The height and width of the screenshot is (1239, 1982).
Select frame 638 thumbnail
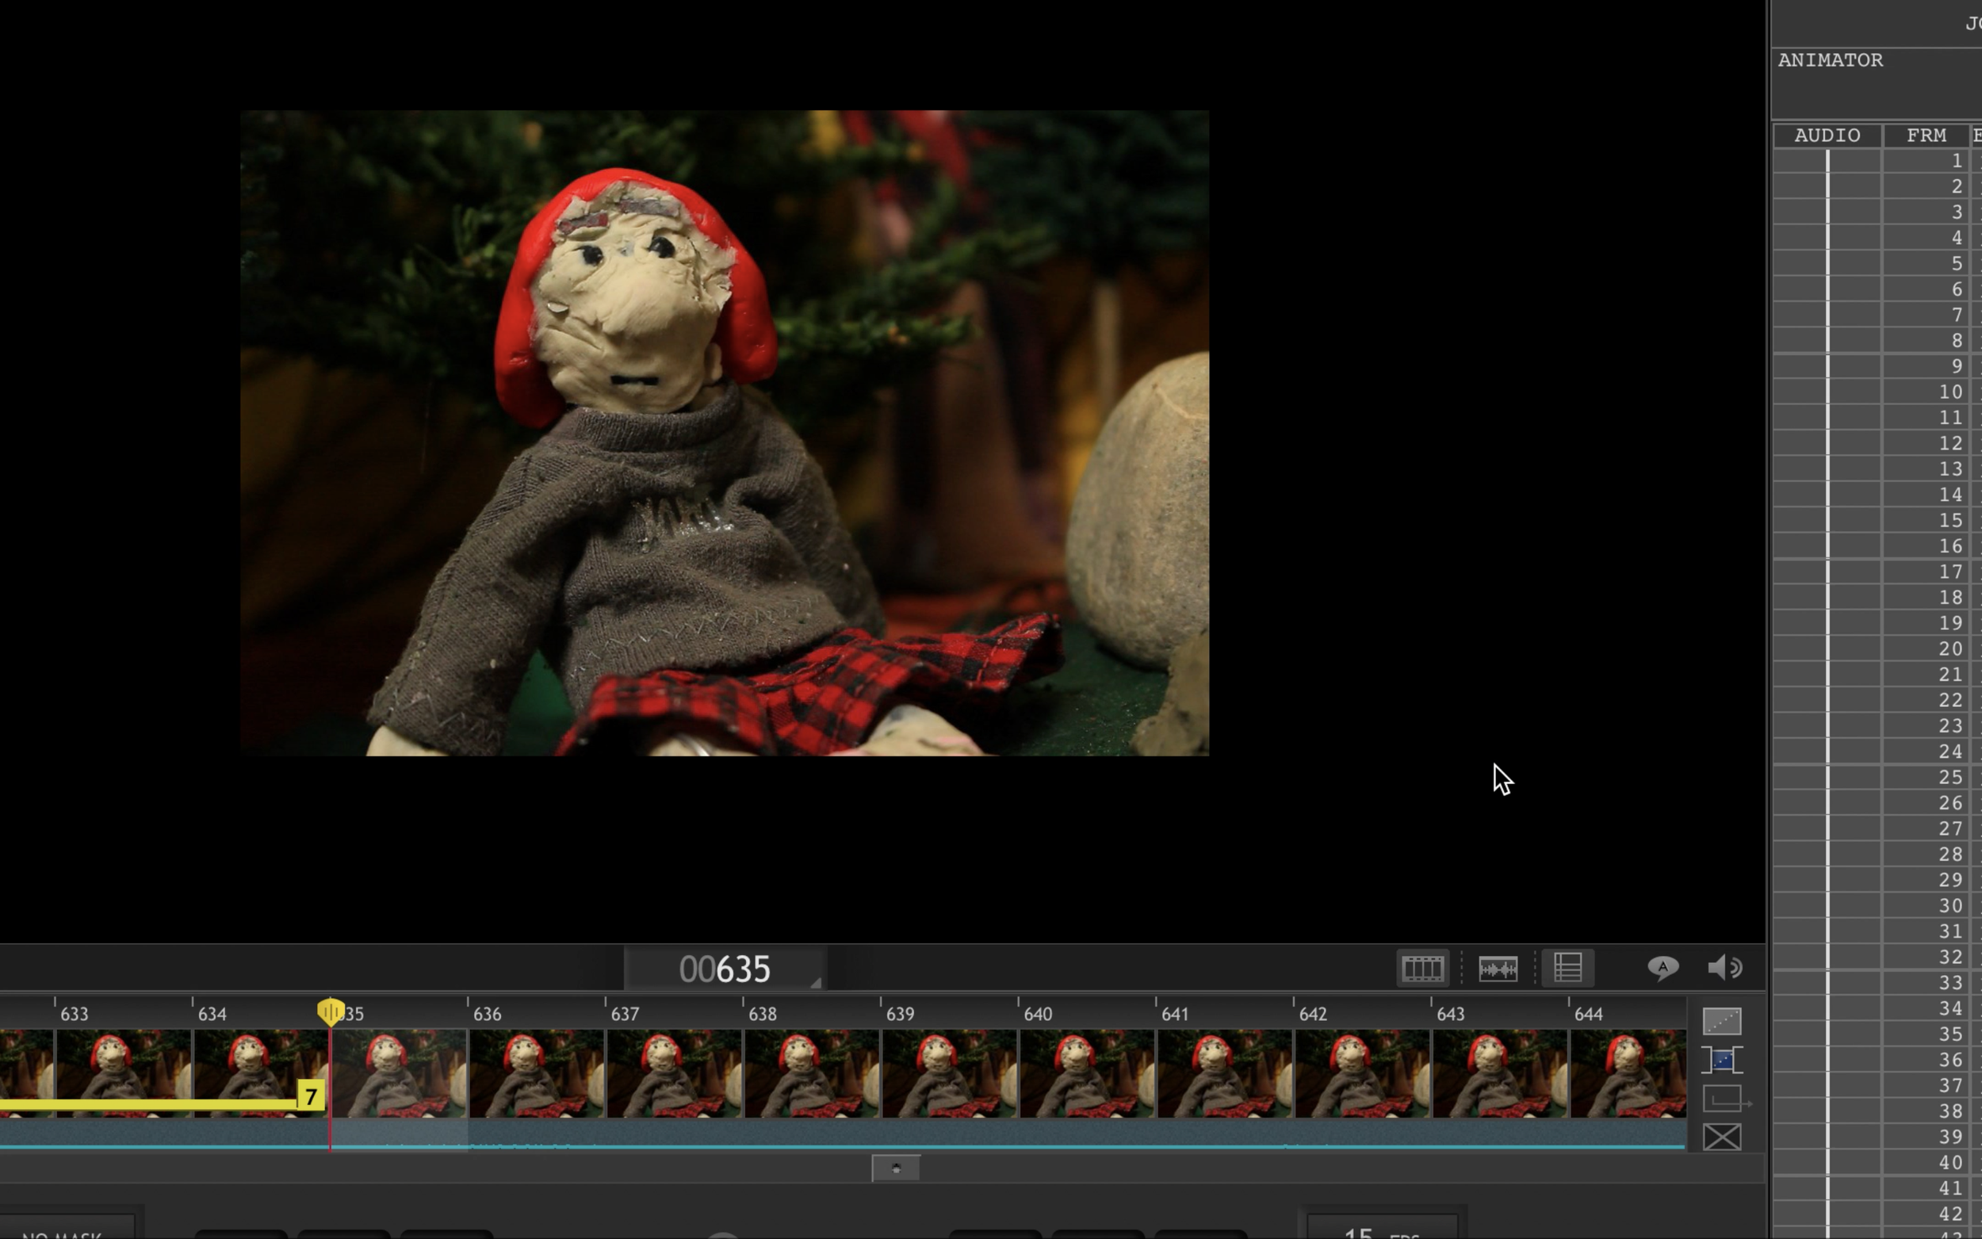(x=811, y=1073)
